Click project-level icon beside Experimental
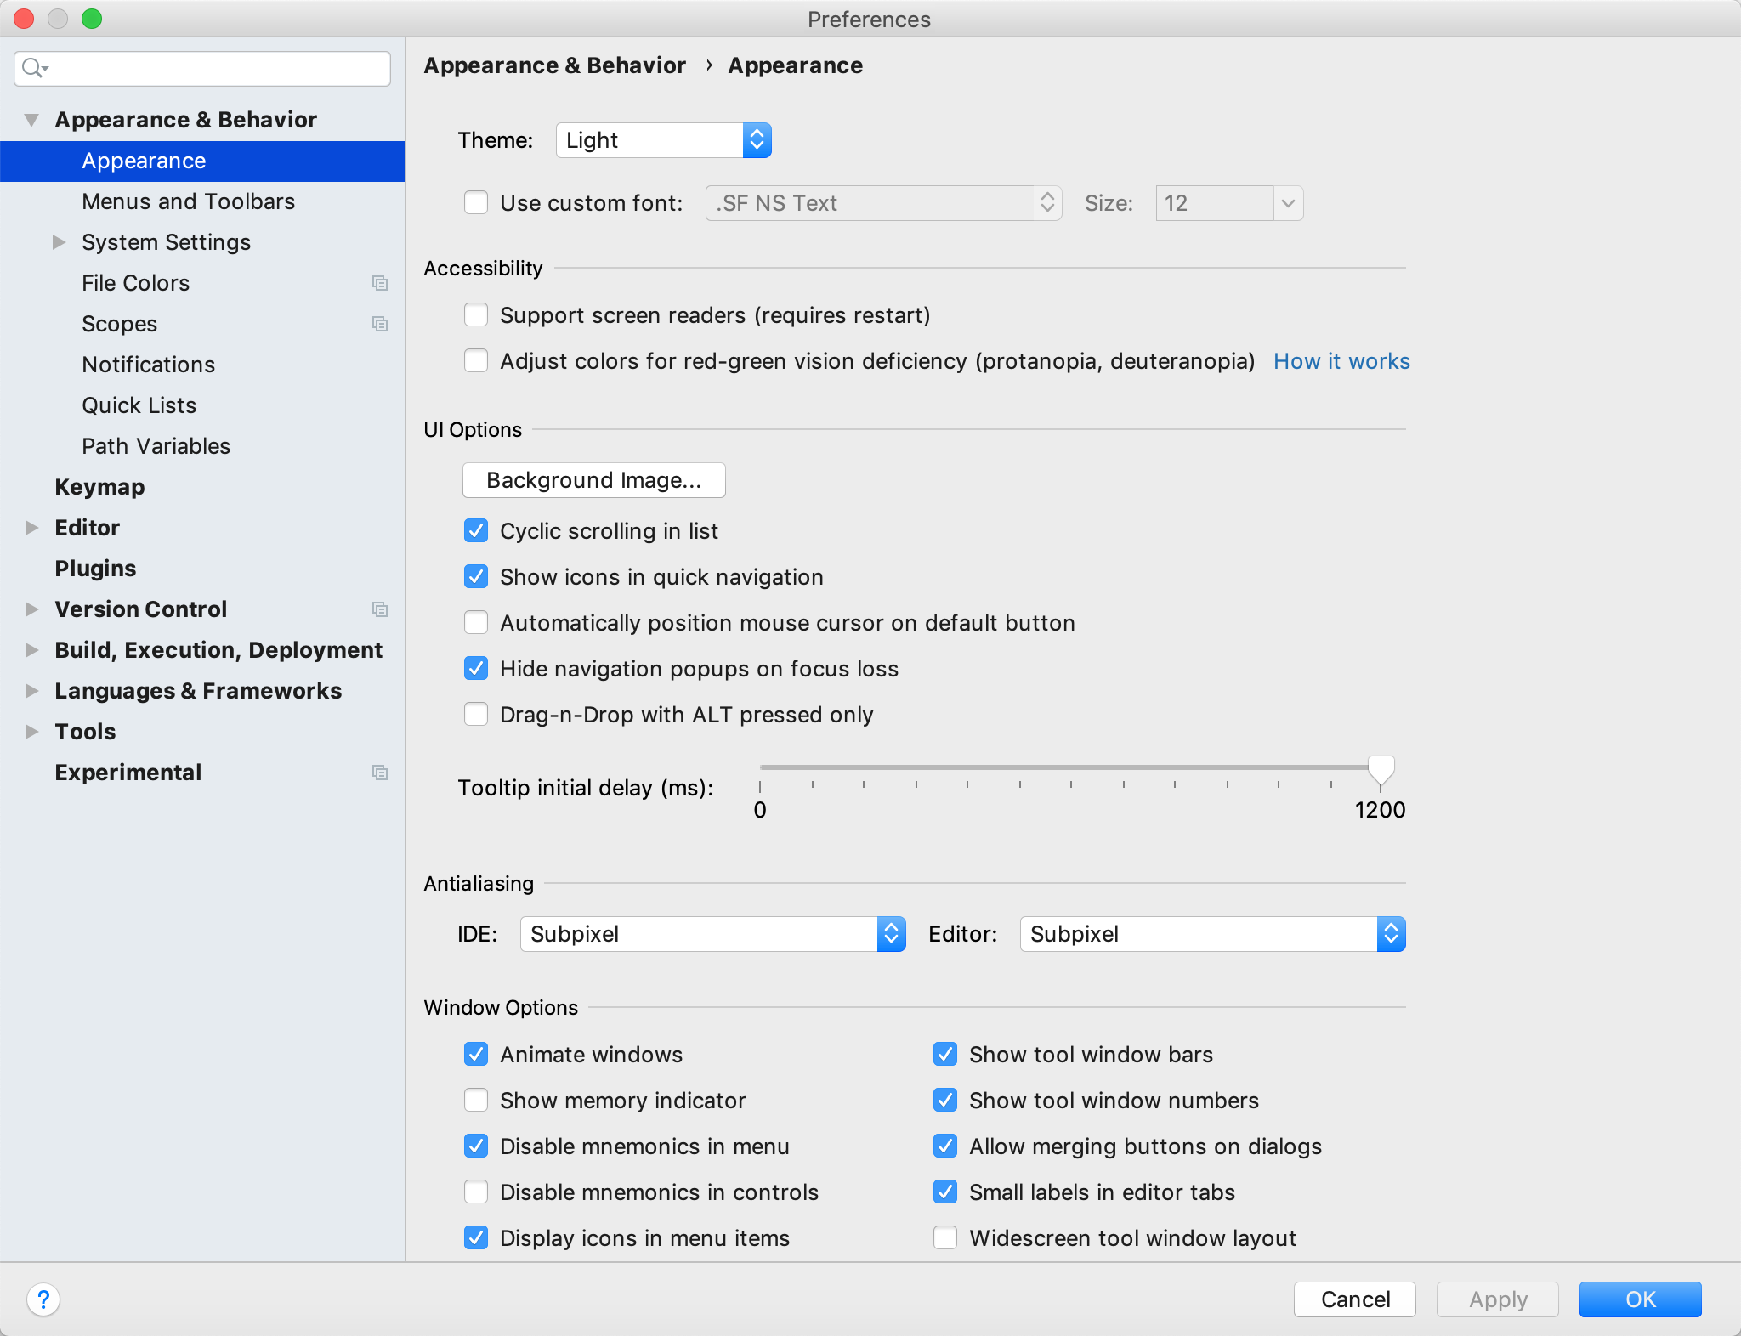The width and height of the screenshot is (1741, 1336). (380, 773)
